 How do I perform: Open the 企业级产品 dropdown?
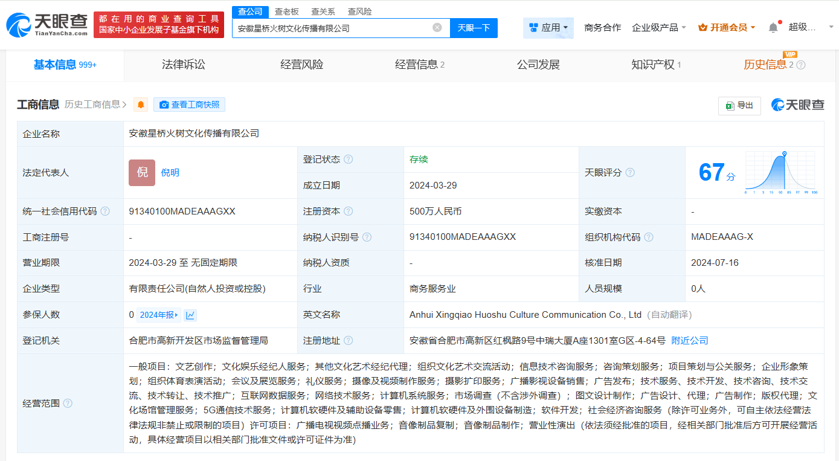click(x=658, y=28)
